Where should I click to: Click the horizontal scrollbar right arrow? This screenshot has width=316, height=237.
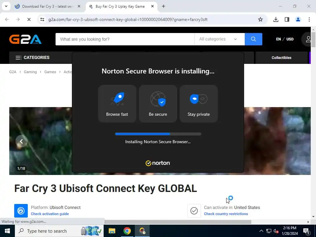click(x=308, y=222)
